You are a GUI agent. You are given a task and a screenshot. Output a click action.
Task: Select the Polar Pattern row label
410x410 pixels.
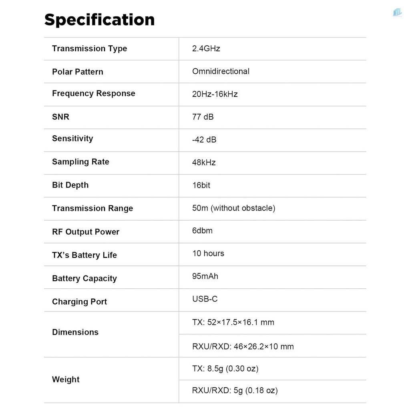77,72
